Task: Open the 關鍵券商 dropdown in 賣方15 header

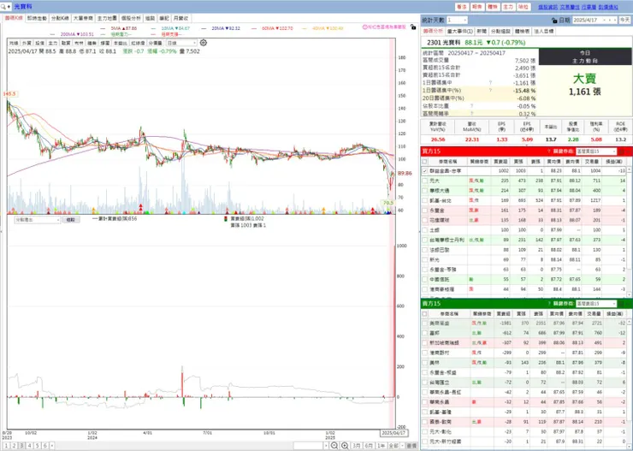Action: click(596, 303)
